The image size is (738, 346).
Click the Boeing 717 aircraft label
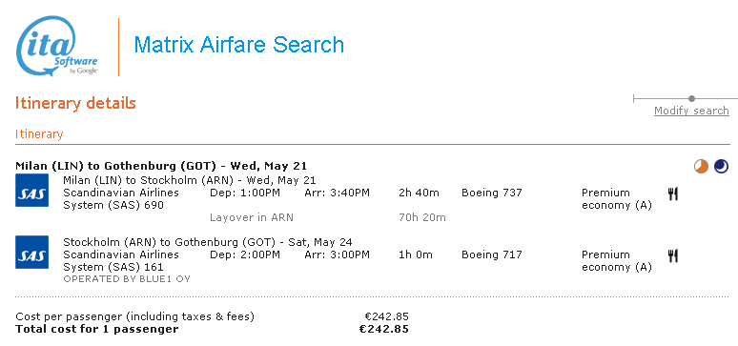click(492, 254)
